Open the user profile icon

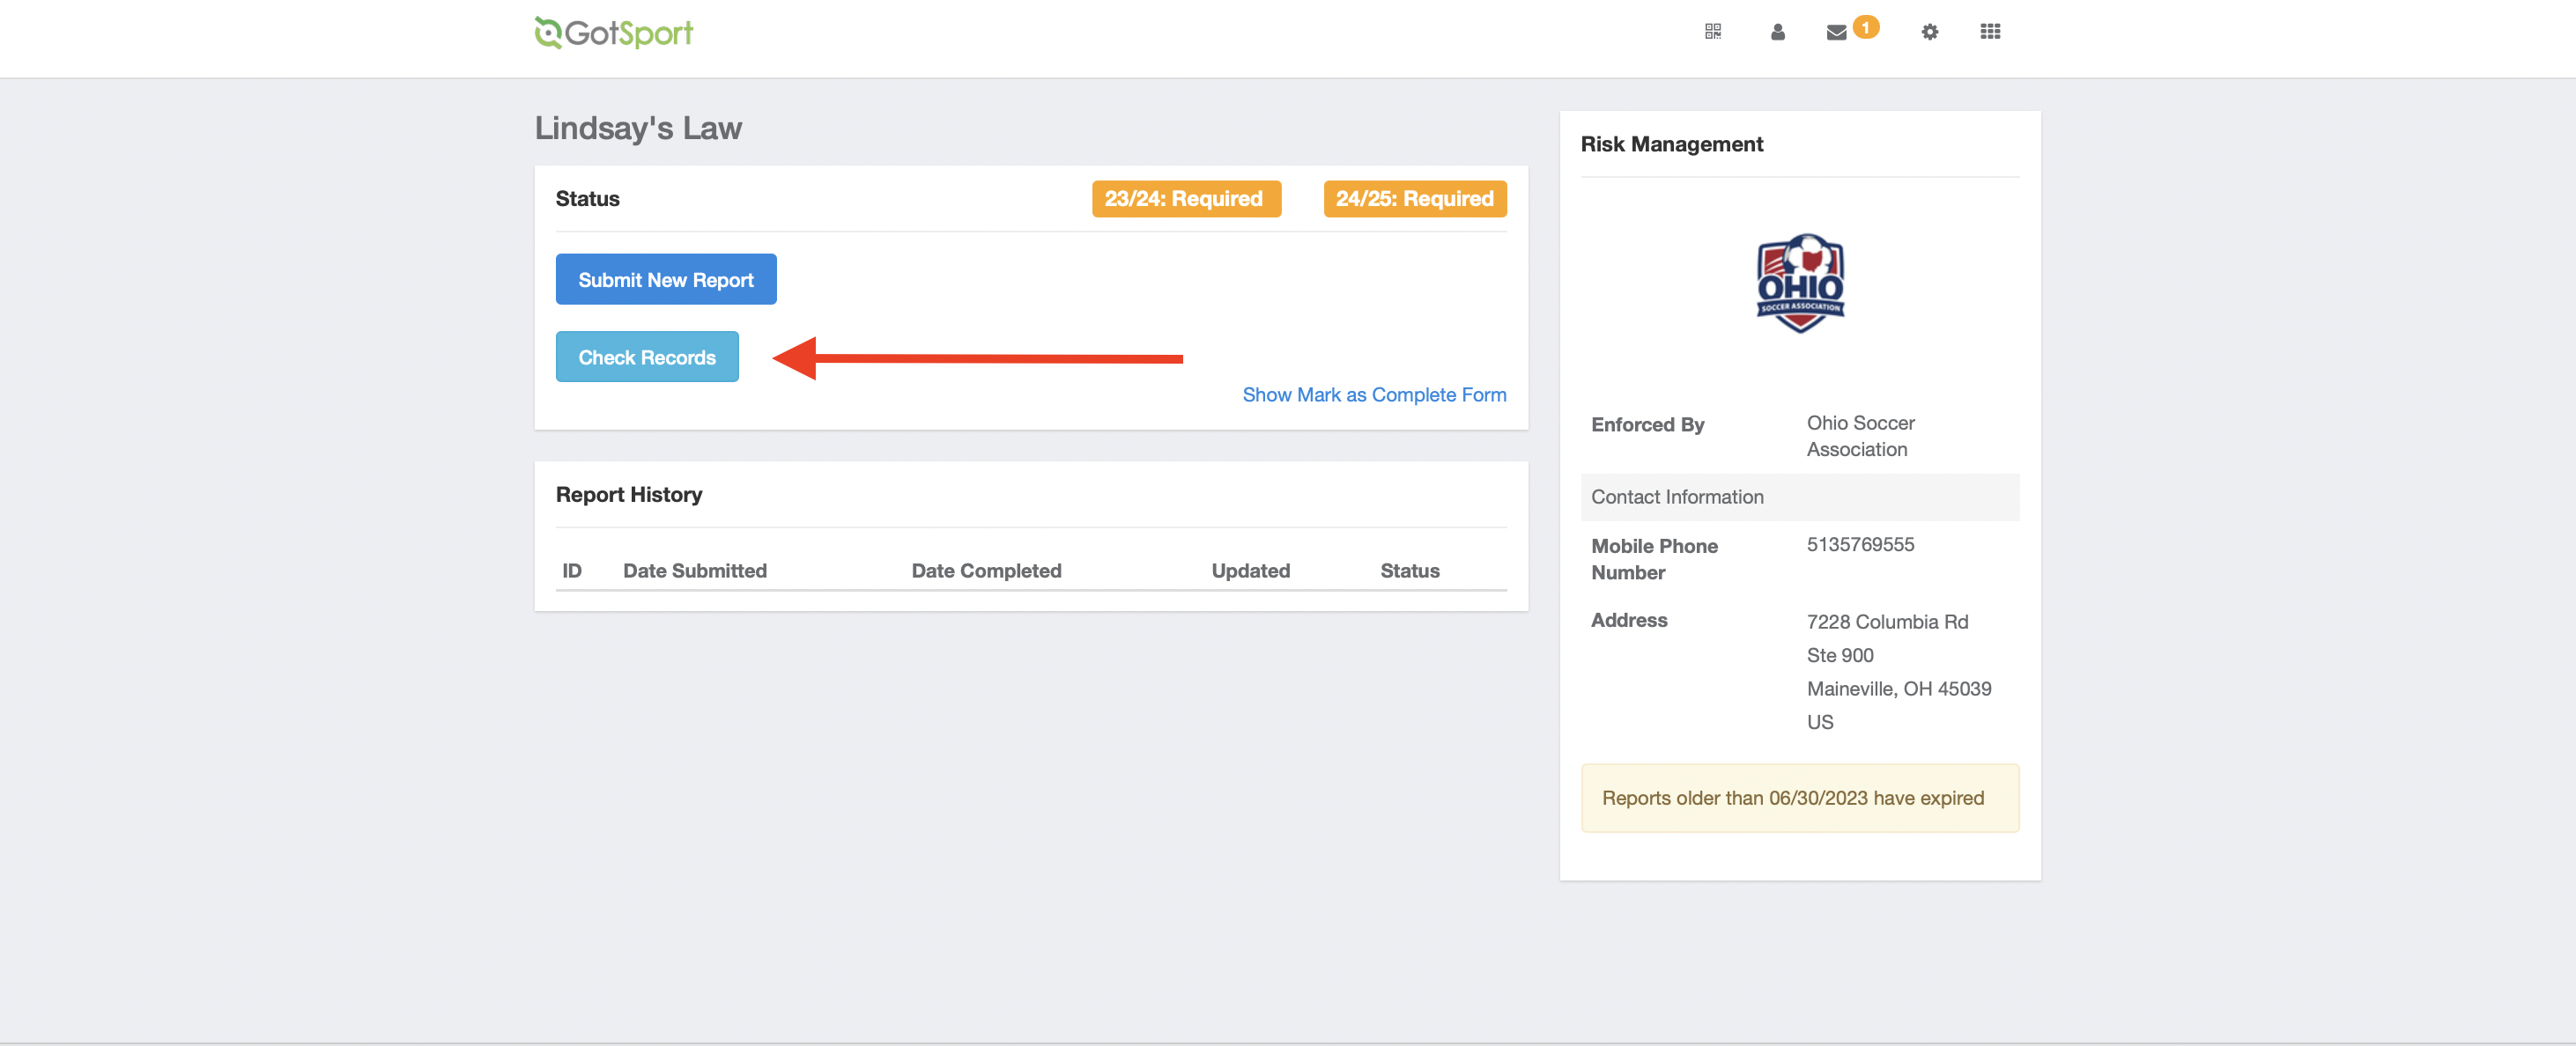coord(1777,32)
